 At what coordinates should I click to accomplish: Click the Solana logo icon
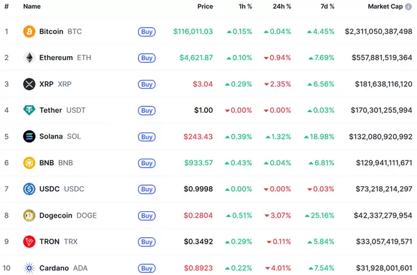point(29,137)
